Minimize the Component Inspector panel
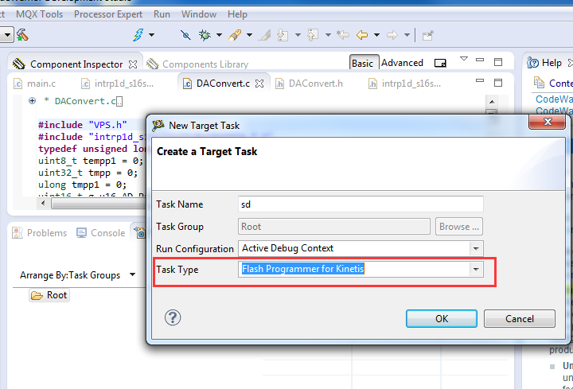573x389 pixels. click(x=480, y=60)
